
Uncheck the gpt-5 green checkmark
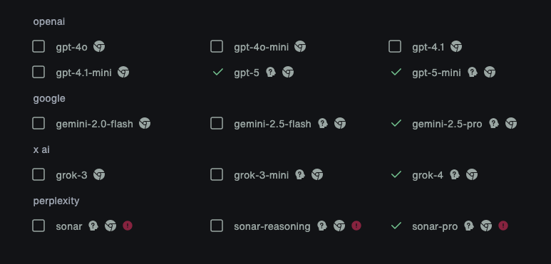tap(218, 72)
